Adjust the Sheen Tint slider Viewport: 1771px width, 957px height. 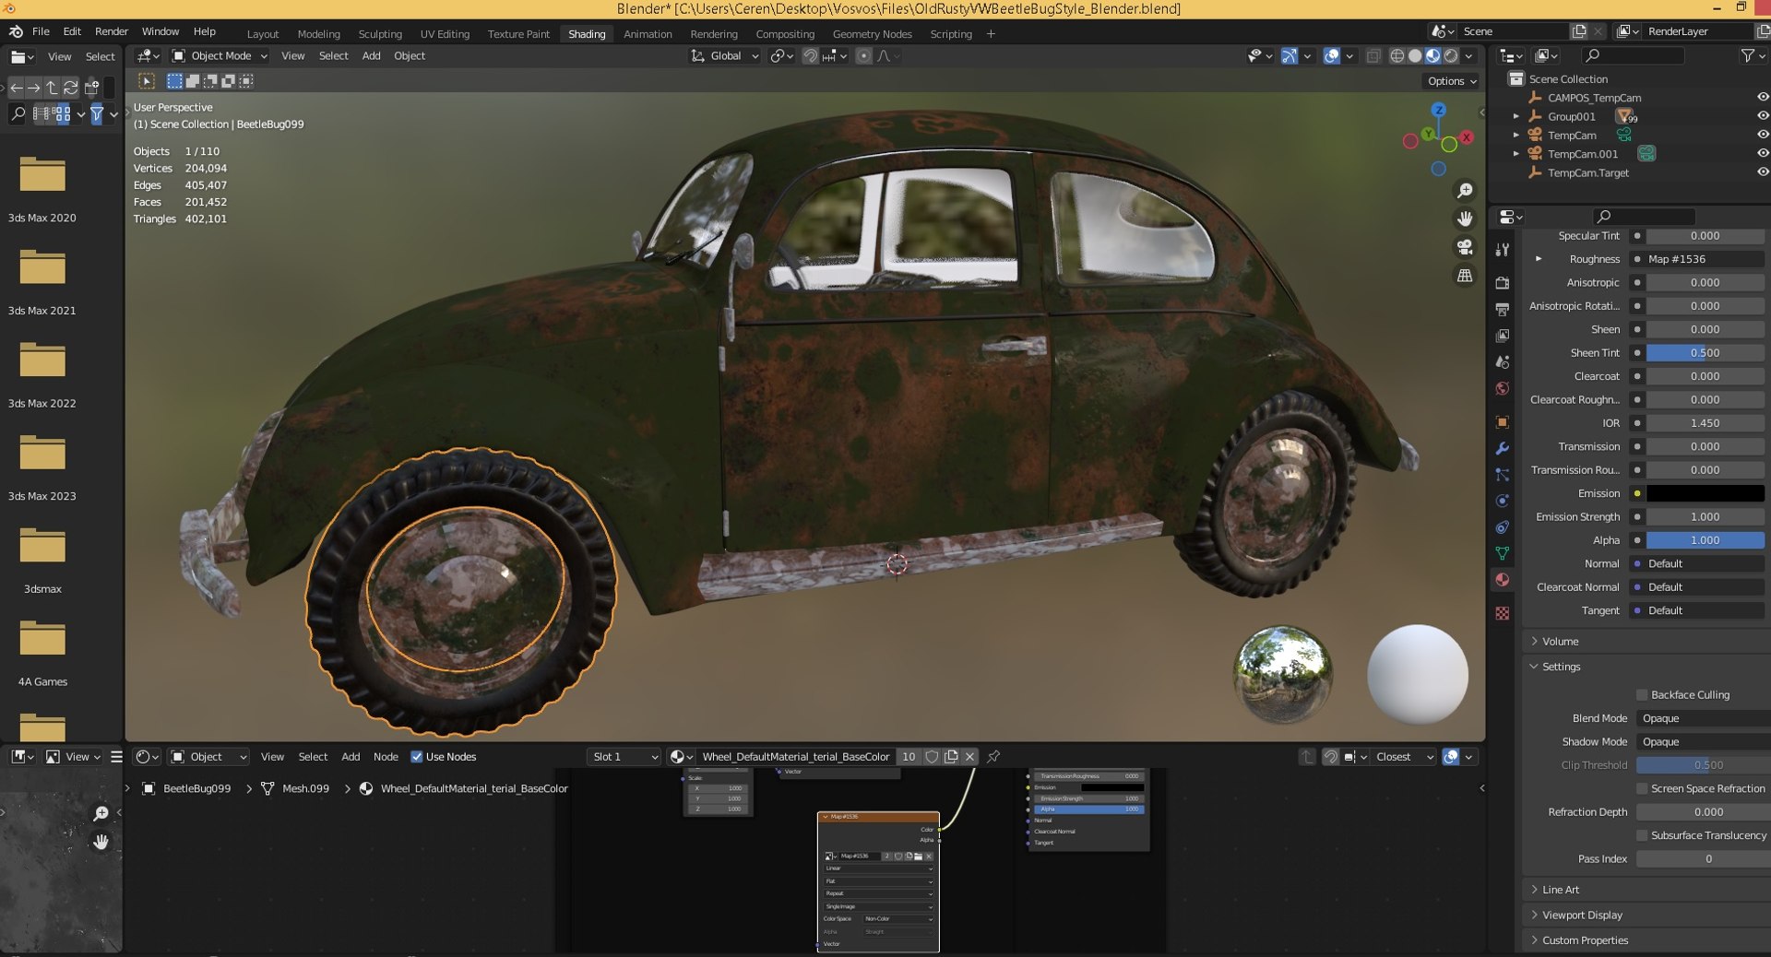1705,353
